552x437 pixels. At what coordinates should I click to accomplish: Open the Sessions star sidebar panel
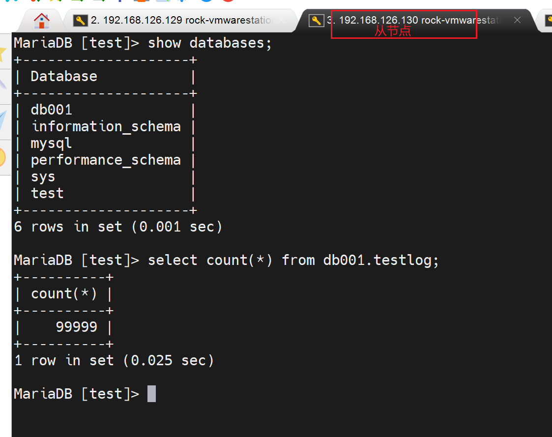tap(4, 52)
